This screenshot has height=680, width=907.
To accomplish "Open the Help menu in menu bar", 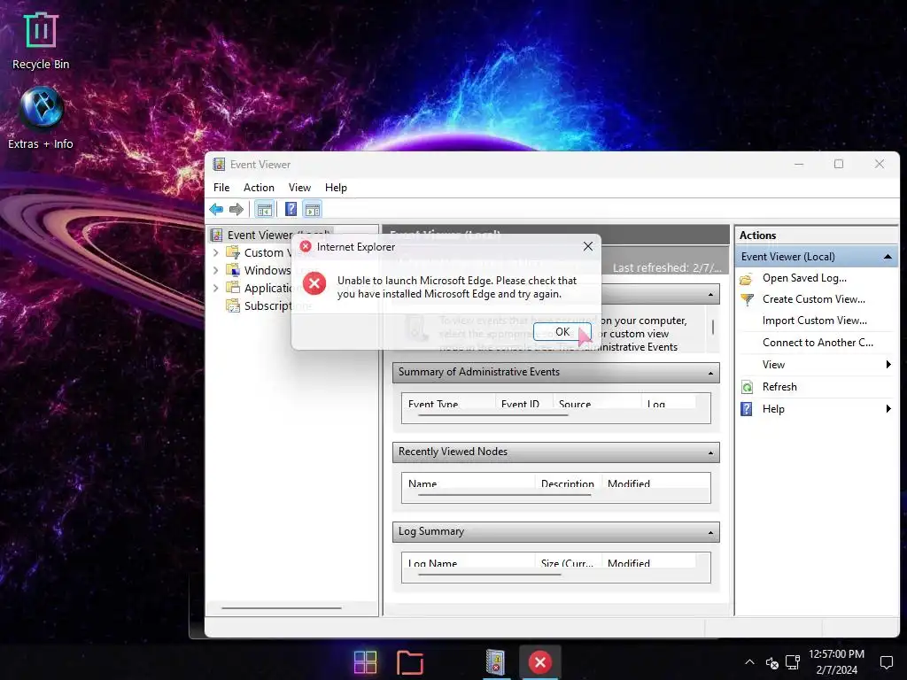I will coord(336,188).
